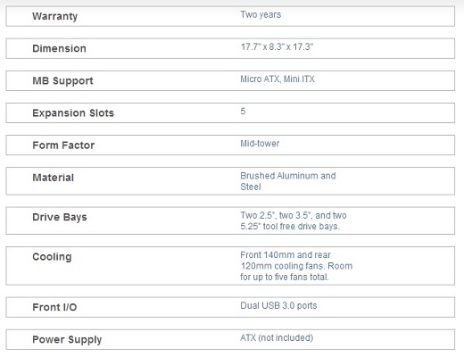Click the Dimension label
Viewport: 464px width, 357px height.
(x=59, y=48)
